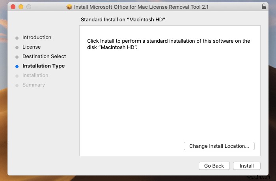The width and height of the screenshot is (276, 181).
Task: Go Back to previous installer step
Action: click(214, 166)
